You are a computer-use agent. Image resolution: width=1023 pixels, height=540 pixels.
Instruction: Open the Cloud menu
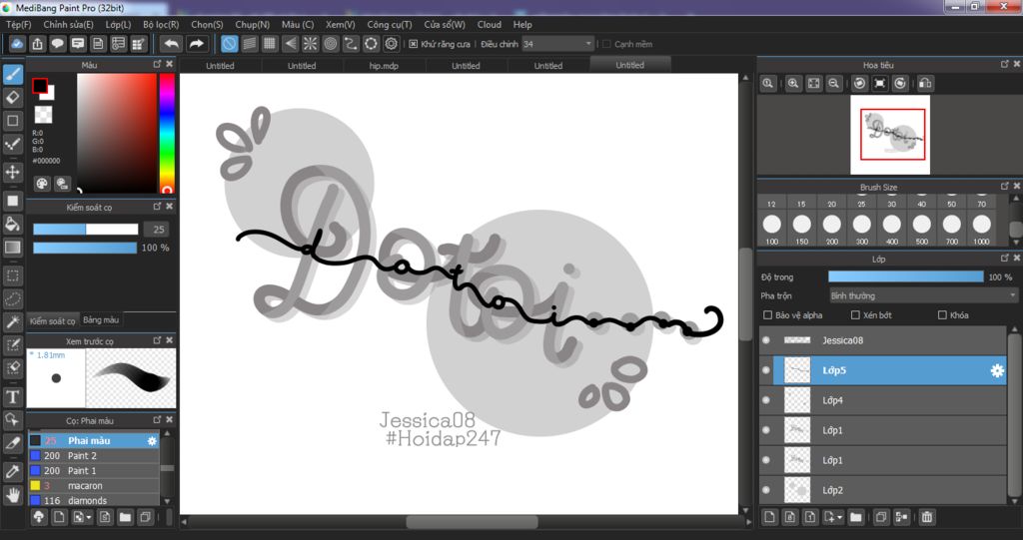coord(490,24)
